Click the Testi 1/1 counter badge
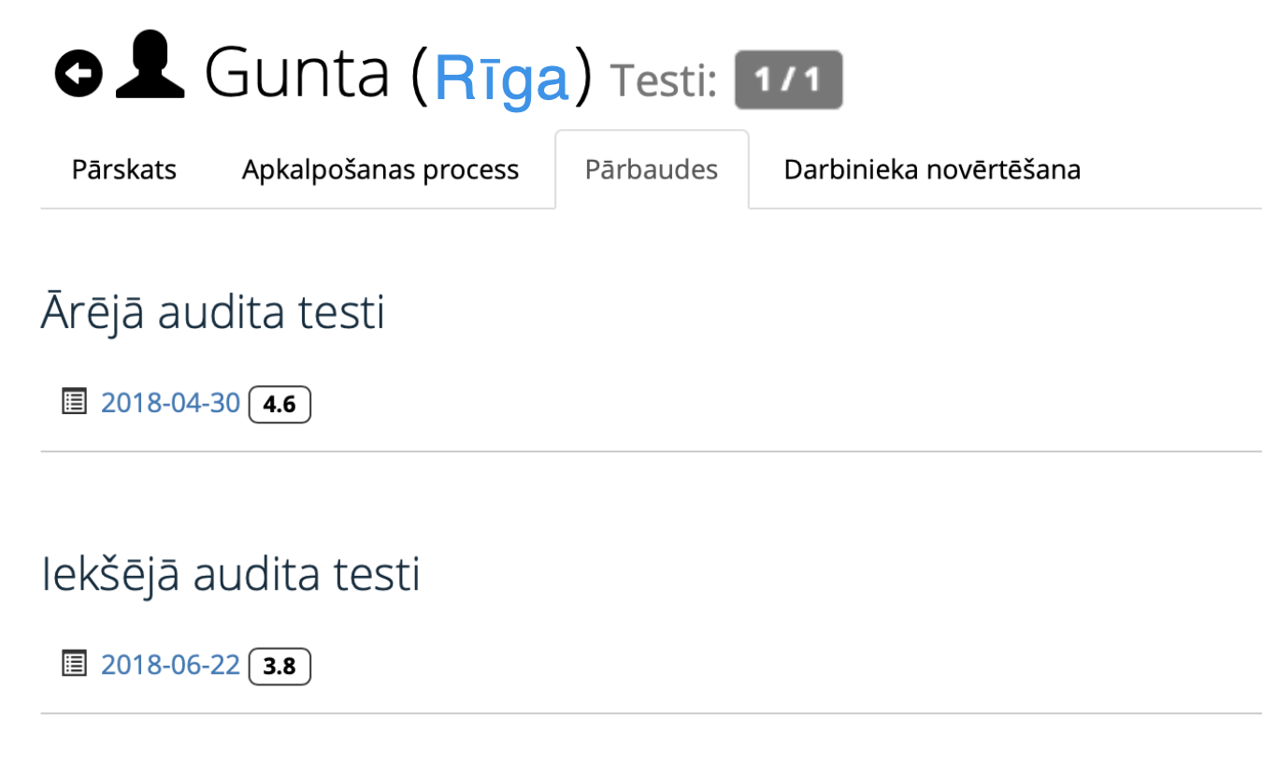The image size is (1262, 761). pos(788,79)
